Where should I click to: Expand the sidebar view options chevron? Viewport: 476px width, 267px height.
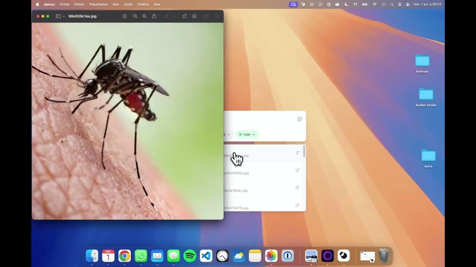coord(64,16)
